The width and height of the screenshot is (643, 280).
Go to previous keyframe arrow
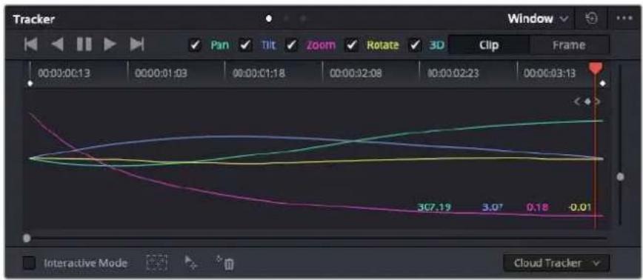tap(577, 101)
